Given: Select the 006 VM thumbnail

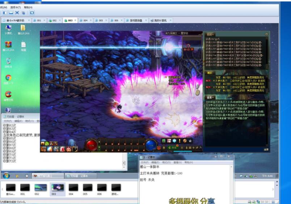Looking at the screenshot, I should (x=102, y=189).
